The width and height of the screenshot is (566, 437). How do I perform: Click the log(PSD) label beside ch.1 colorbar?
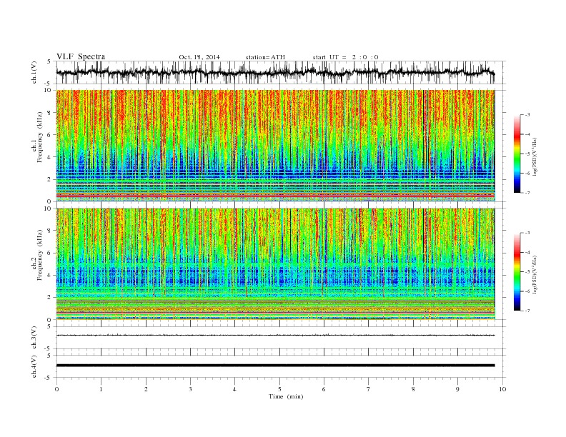coord(535,156)
